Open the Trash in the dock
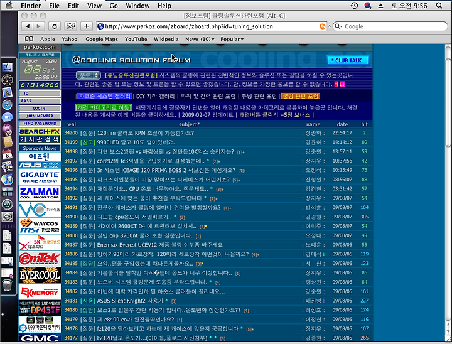Image resolution: width=452 pixels, height=344 pixels. 7,285
